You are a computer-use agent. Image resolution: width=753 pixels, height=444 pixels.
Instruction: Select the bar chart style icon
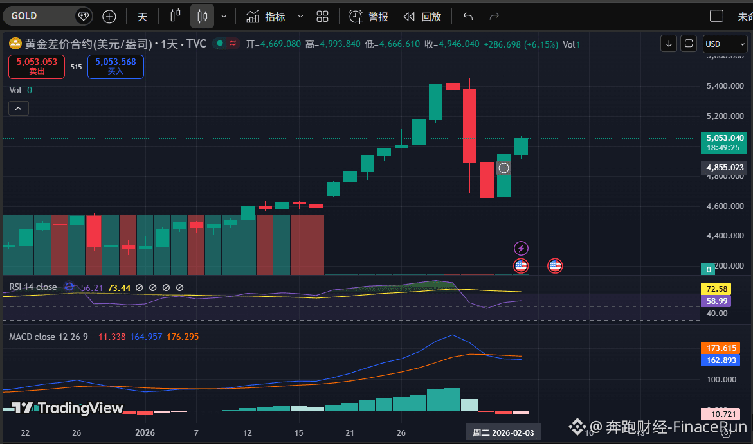point(175,16)
